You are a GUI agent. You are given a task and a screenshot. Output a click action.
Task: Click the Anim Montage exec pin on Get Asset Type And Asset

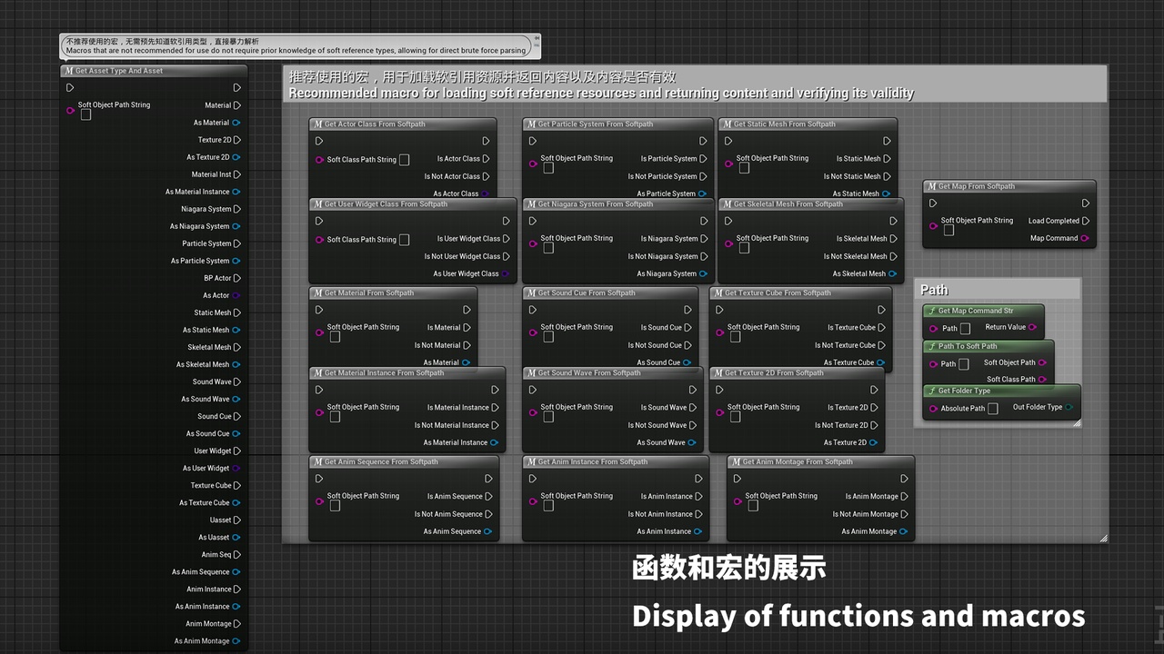pyautogui.click(x=236, y=623)
